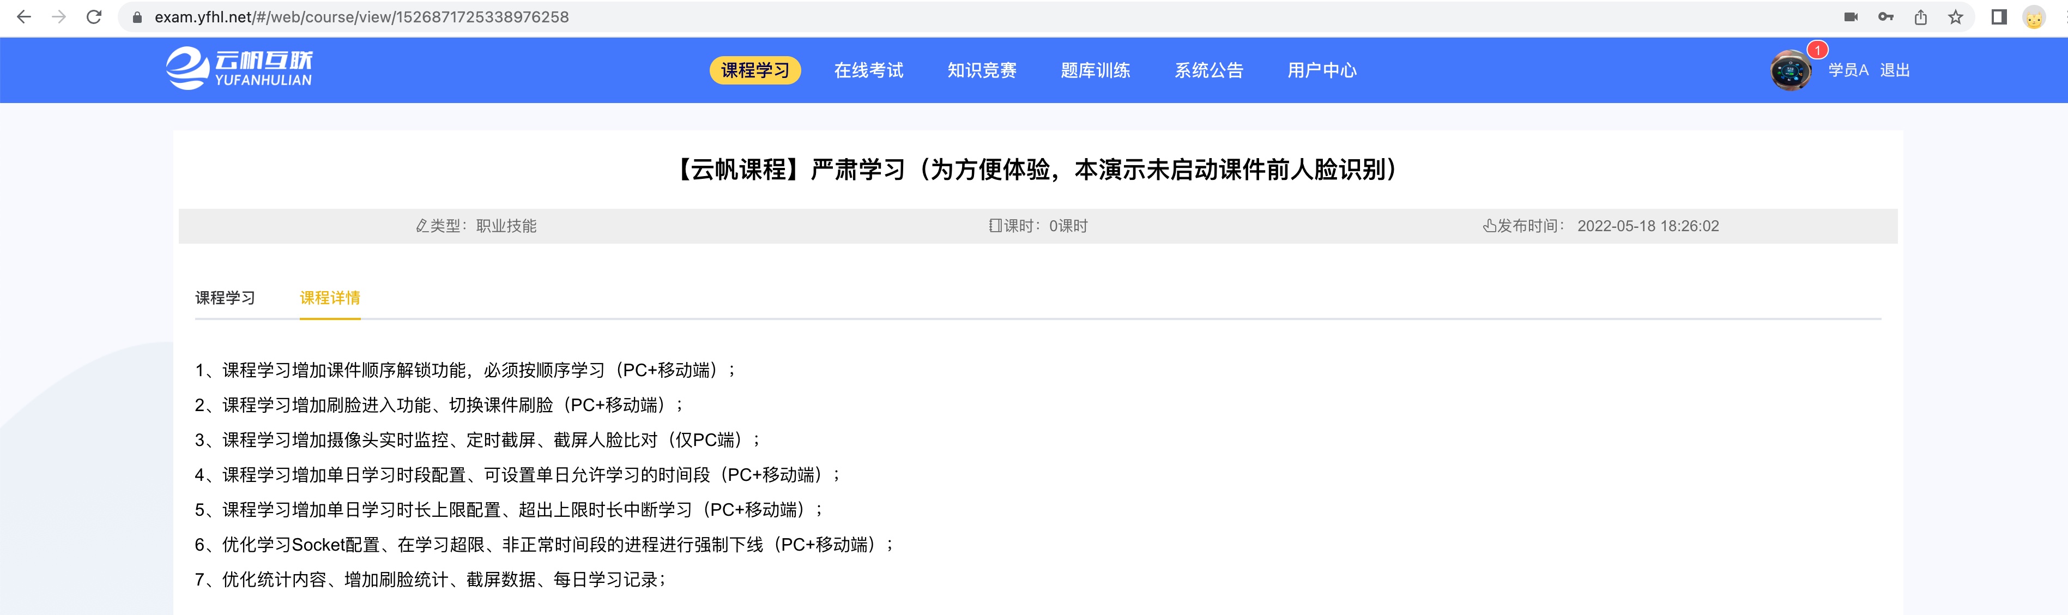The width and height of the screenshot is (2068, 615).
Task: Switch to the 课程详情 tab
Action: tap(330, 298)
